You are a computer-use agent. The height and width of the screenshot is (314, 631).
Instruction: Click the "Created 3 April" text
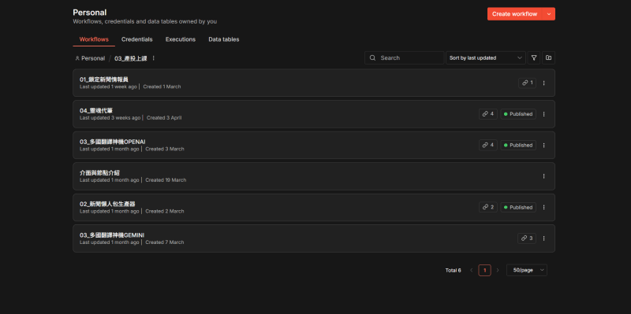click(x=164, y=118)
